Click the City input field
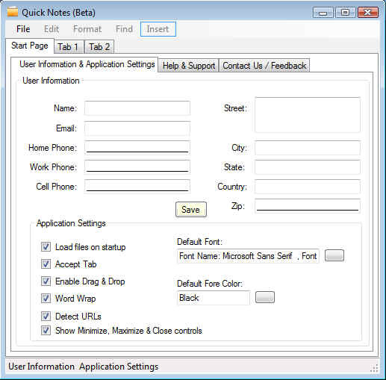Screen dimensions: 386x380 point(308,148)
